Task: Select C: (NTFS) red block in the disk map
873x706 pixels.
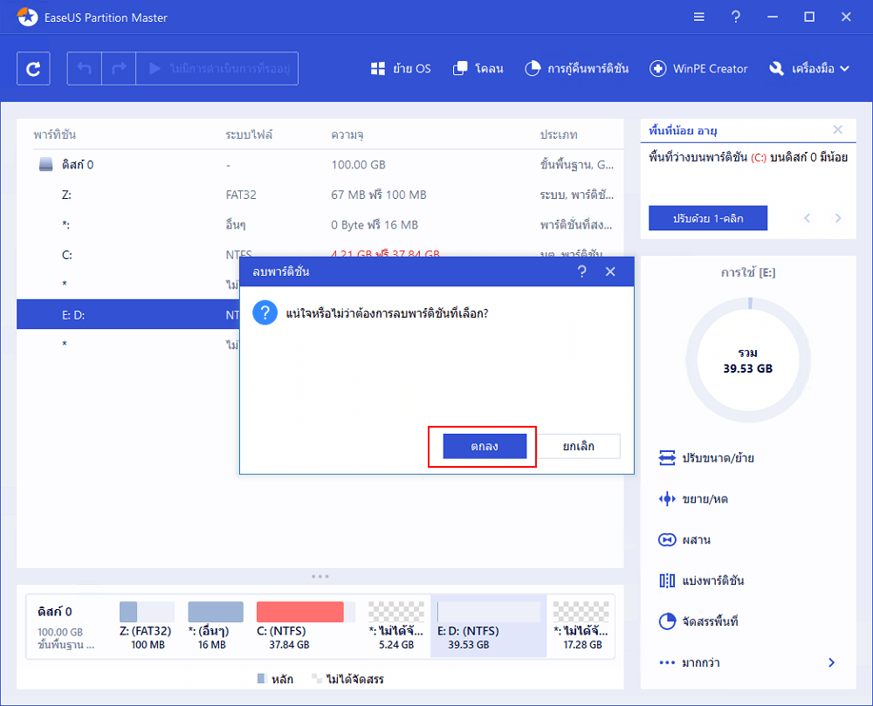Action: [x=305, y=626]
